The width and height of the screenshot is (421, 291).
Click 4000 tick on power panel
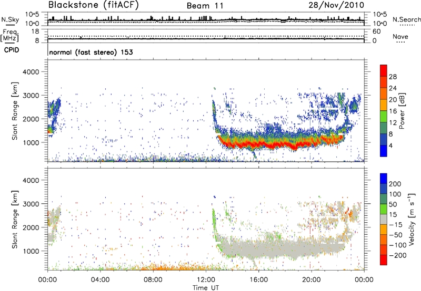pyautogui.click(x=31, y=72)
